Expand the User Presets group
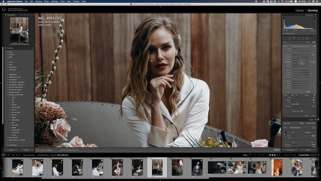This screenshot has width=321, height=181. point(8,145)
